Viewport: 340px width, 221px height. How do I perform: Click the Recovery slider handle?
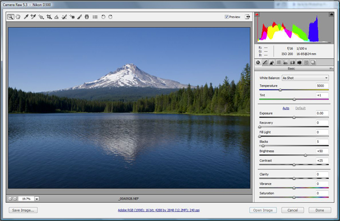click(260, 127)
